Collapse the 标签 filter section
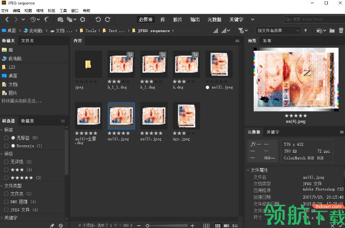The height and width of the screenshot is (228, 345). (2, 130)
